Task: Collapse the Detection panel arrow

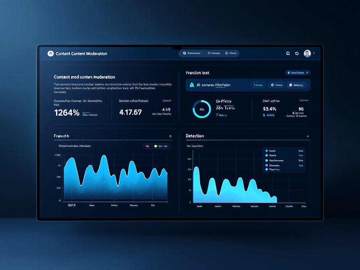Action: tap(308, 136)
